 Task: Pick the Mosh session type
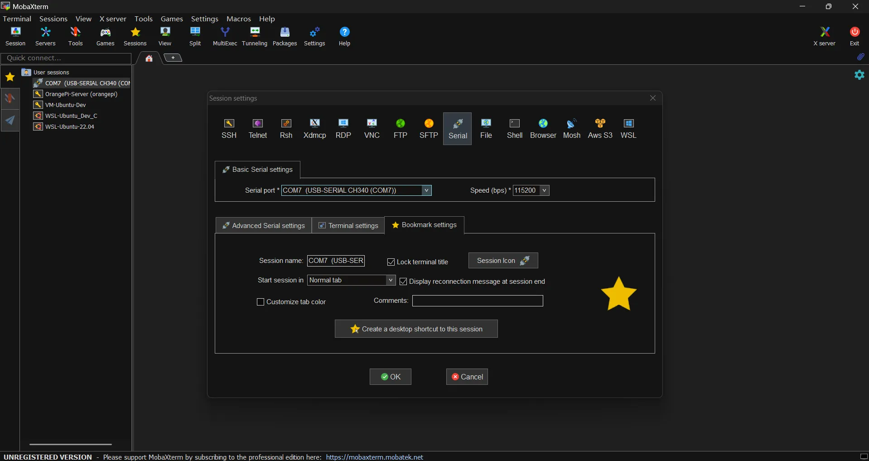tap(571, 129)
